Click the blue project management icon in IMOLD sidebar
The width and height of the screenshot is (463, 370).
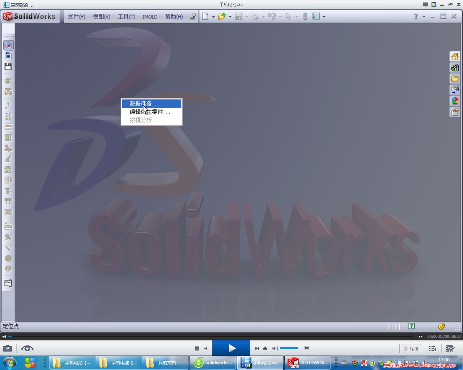click(8, 56)
